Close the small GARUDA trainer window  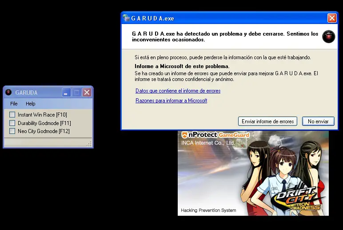coord(87,93)
